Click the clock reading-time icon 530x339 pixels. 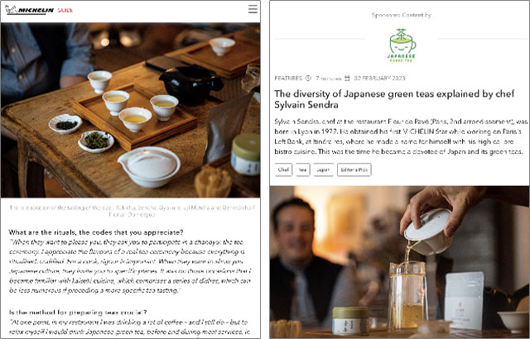[308, 79]
